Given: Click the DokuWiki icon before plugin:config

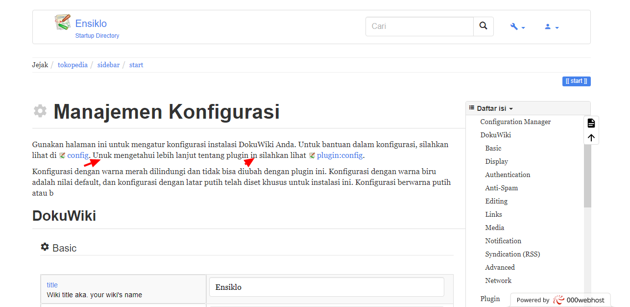Looking at the screenshot, I should click(x=312, y=155).
